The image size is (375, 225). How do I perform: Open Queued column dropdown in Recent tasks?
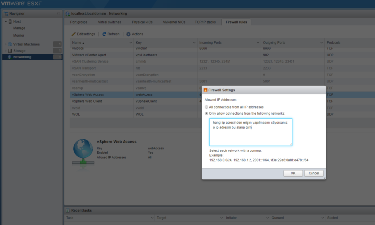click(x=322, y=218)
